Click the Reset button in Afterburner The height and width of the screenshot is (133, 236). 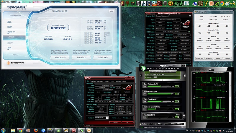(x=174, y=124)
